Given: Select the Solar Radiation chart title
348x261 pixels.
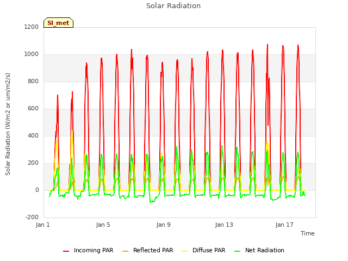Looking at the screenshot, I should coord(173,6).
